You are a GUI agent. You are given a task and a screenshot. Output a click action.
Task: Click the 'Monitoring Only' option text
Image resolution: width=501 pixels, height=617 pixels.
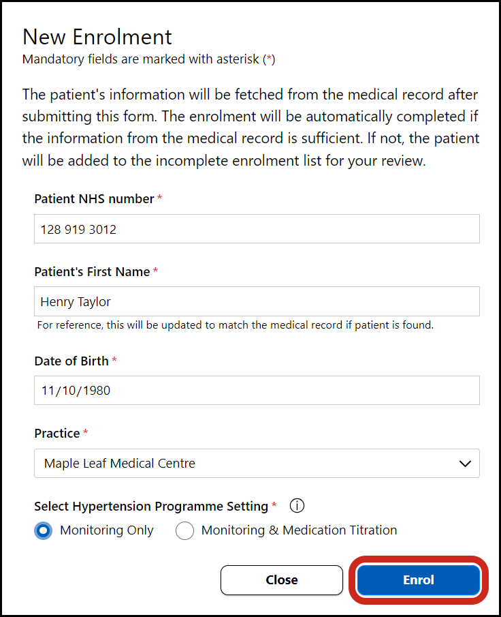pyautogui.click(x=107, y=530)
